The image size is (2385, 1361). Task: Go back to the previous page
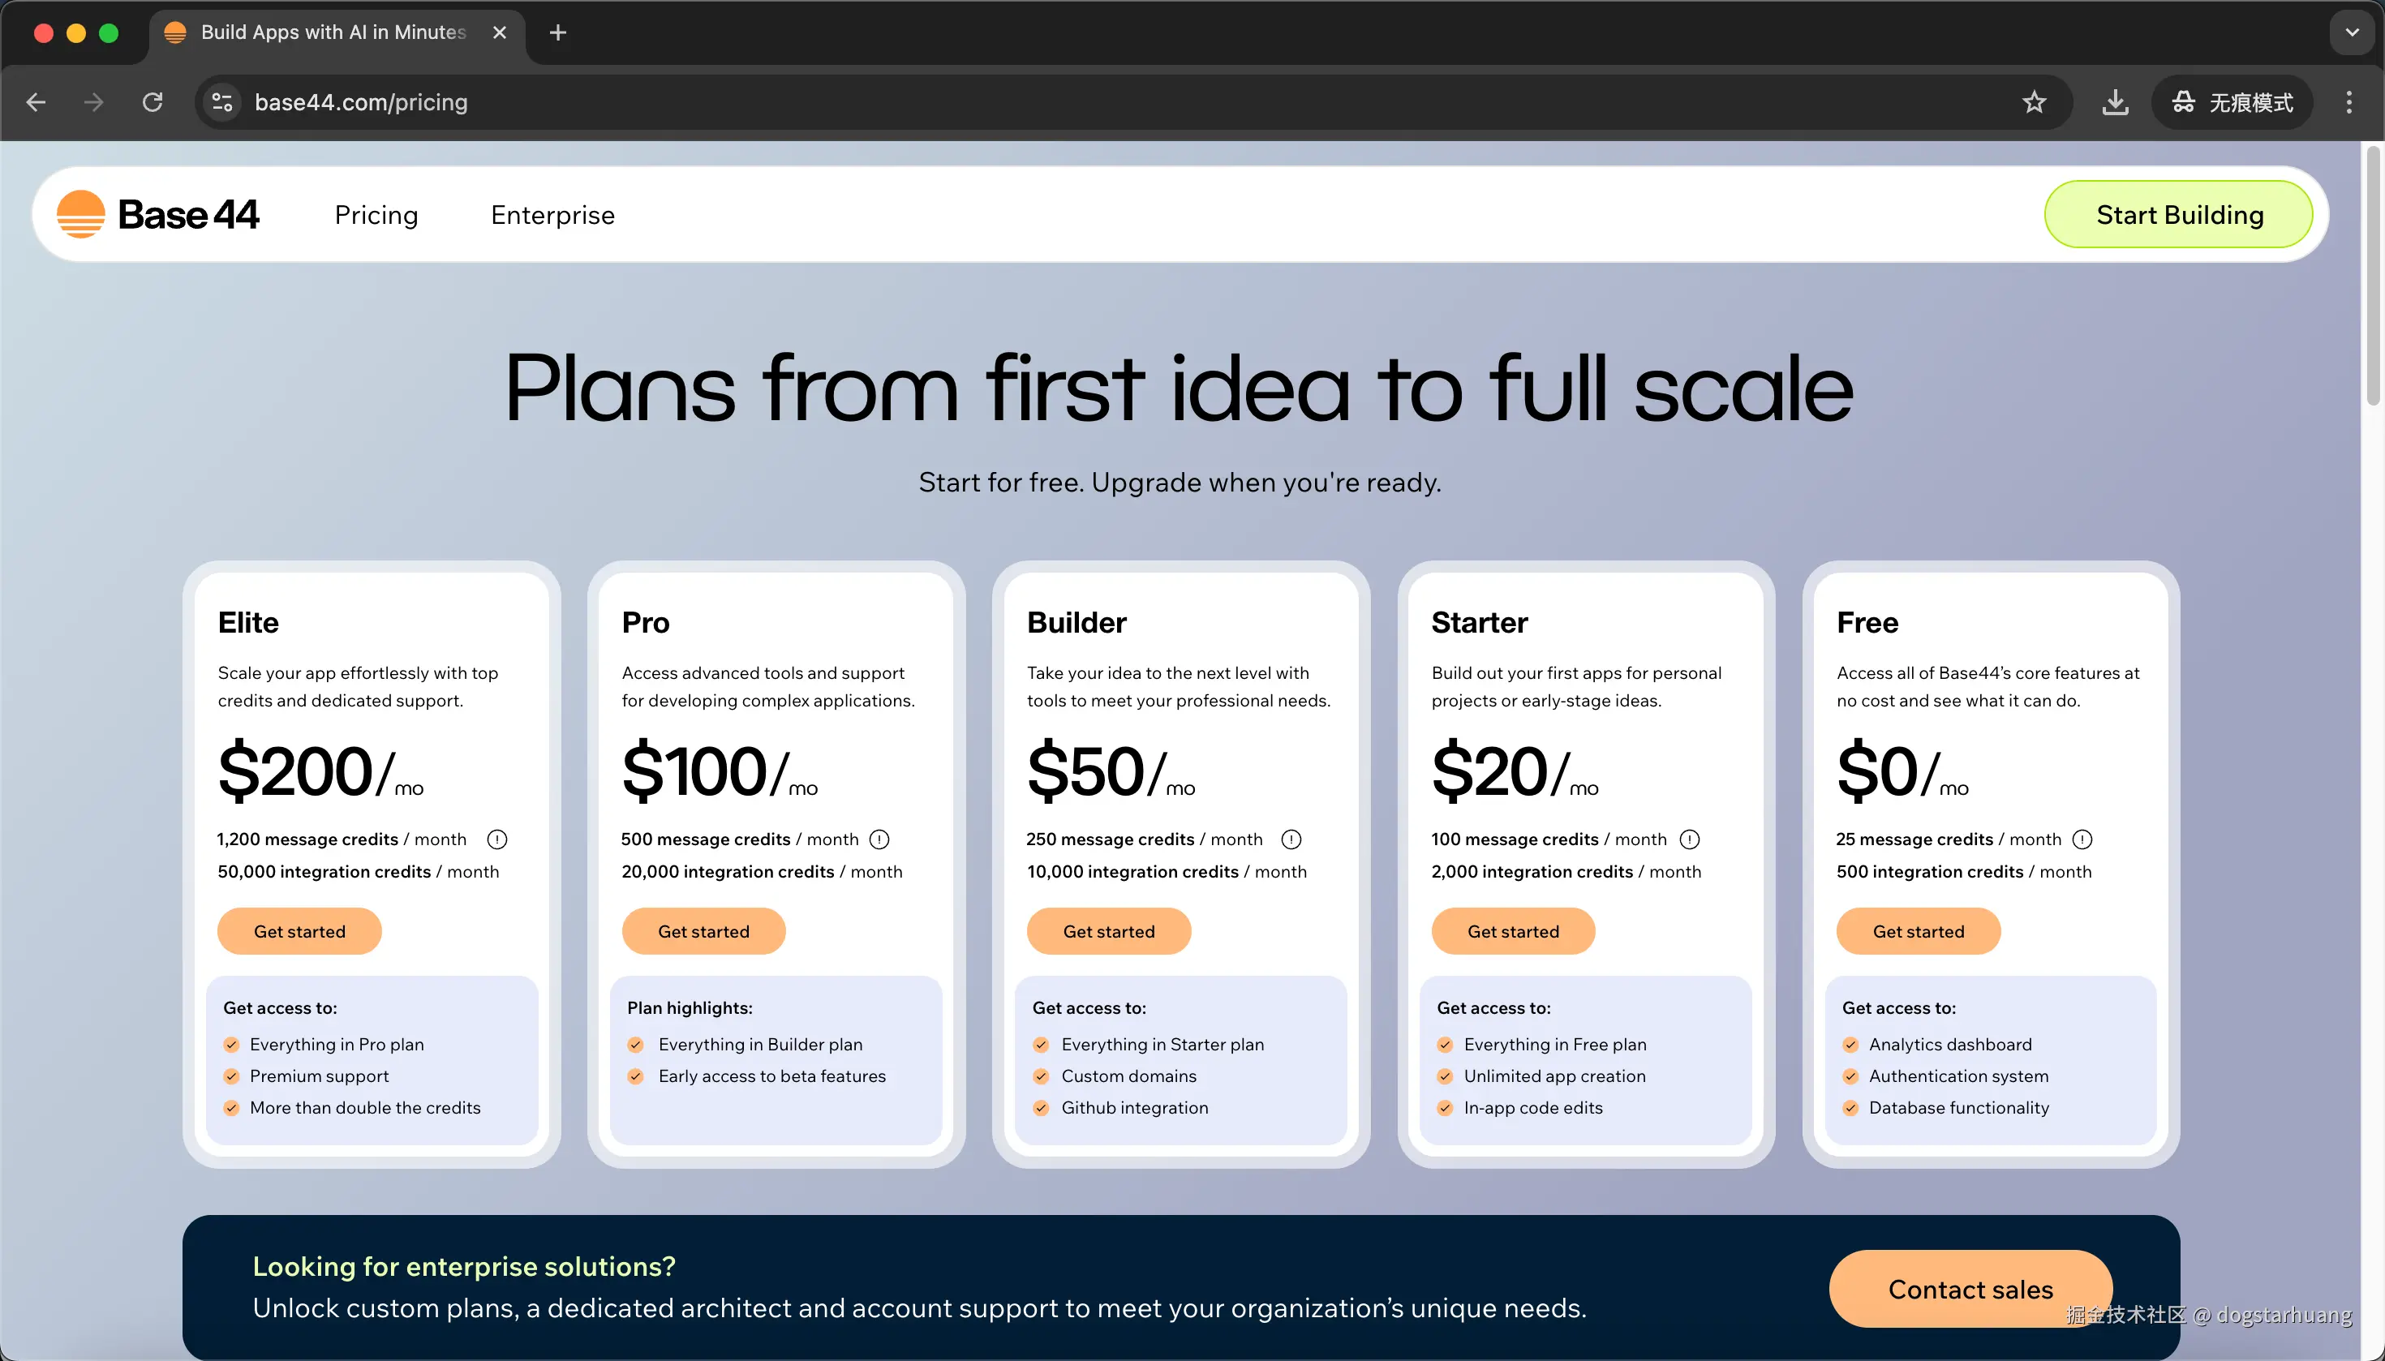coord(37,103)
